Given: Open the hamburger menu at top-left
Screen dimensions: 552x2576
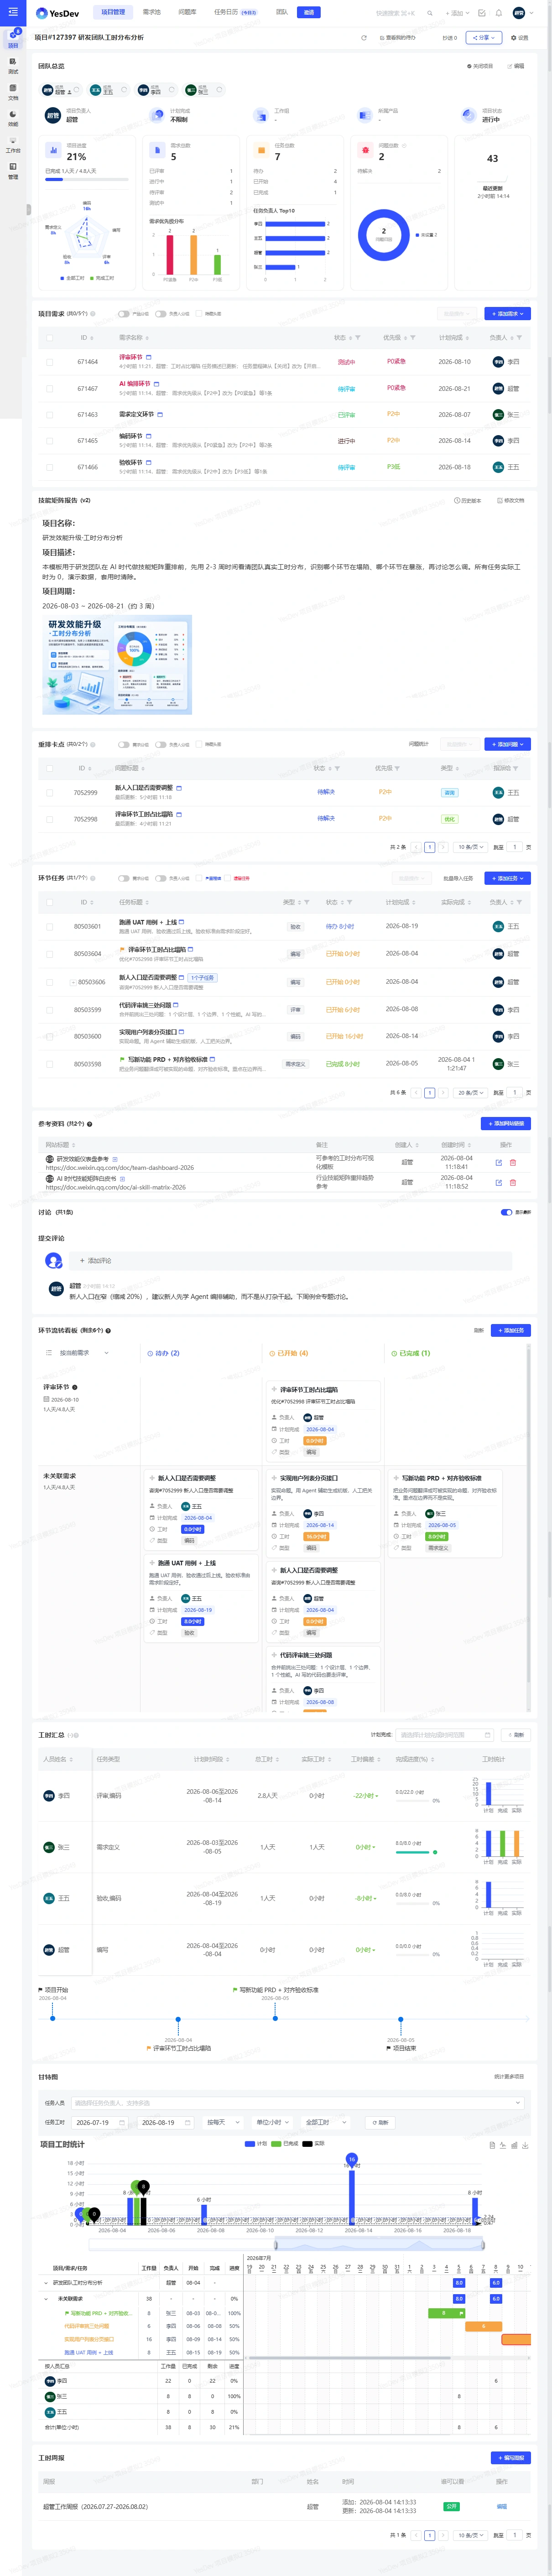Looking at the screenshot, I should click(x=13, y=12).
